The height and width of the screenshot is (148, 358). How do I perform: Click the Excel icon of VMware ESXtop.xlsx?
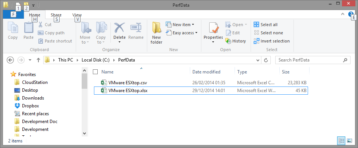(104, 91)
